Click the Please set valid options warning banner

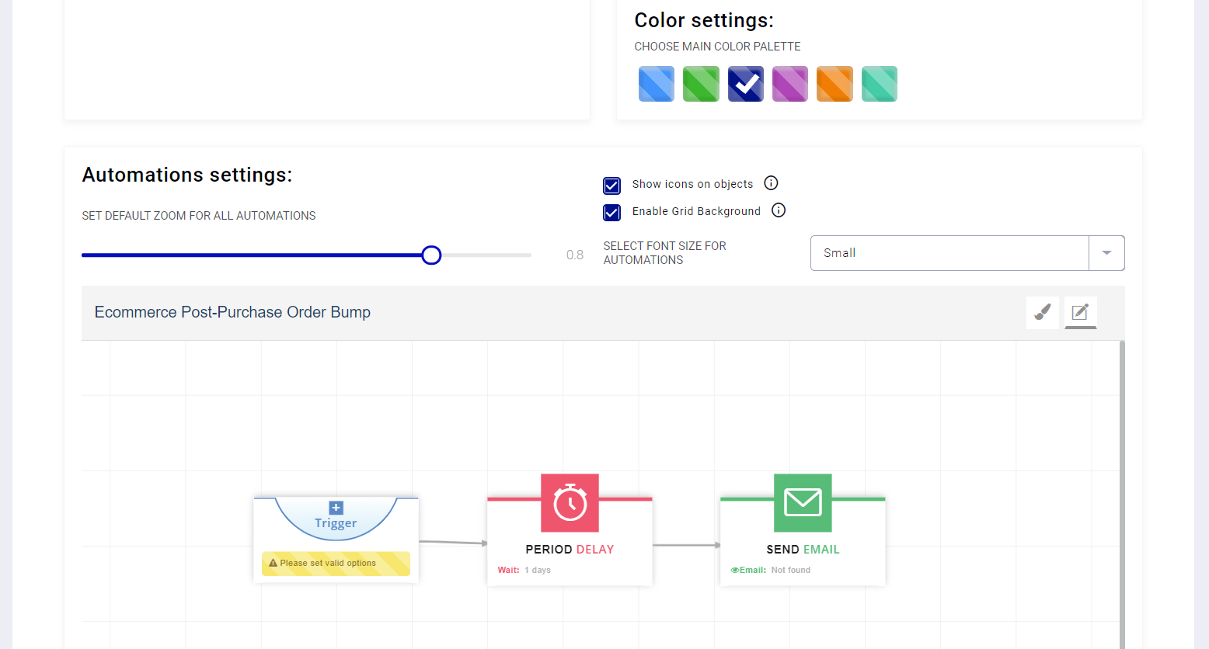[335, 563]
